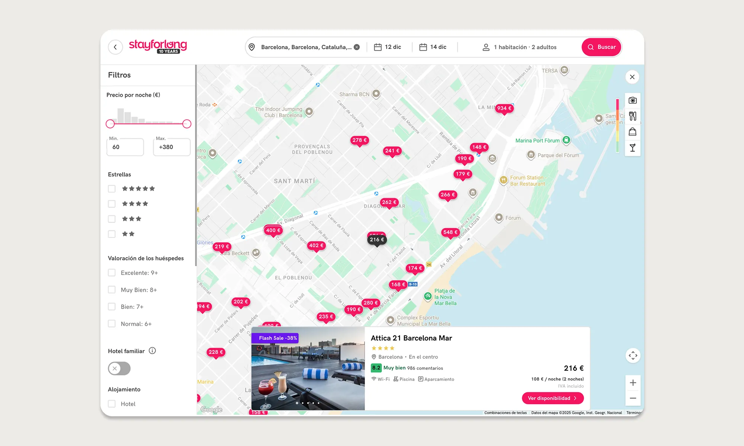
Task: Select the 548 € map price marker
Action: 450,232
